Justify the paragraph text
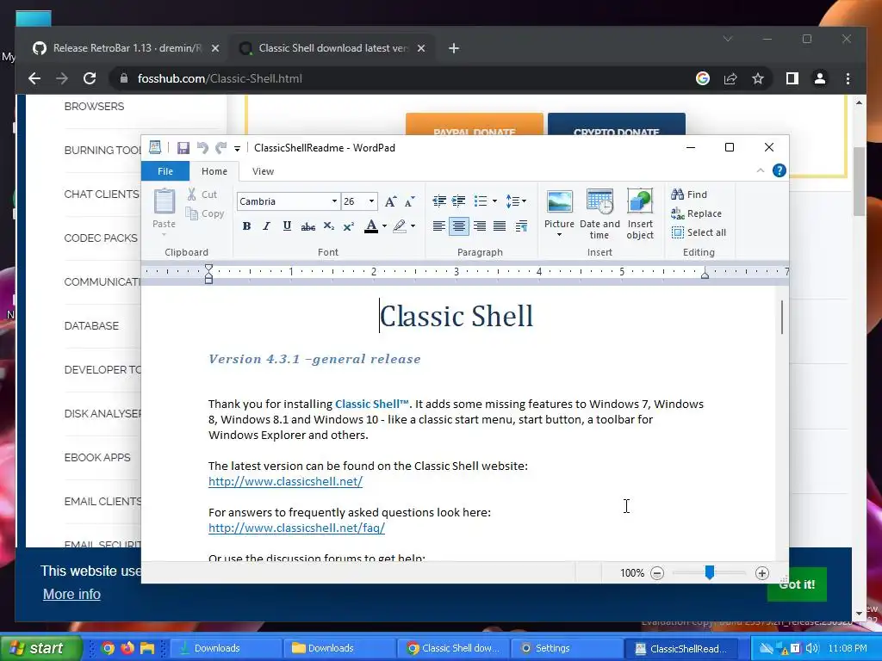 500,226
